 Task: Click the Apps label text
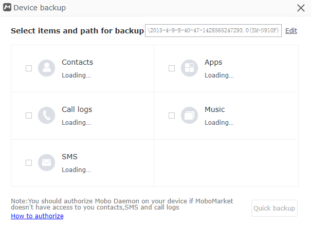(x=213, y=62)
